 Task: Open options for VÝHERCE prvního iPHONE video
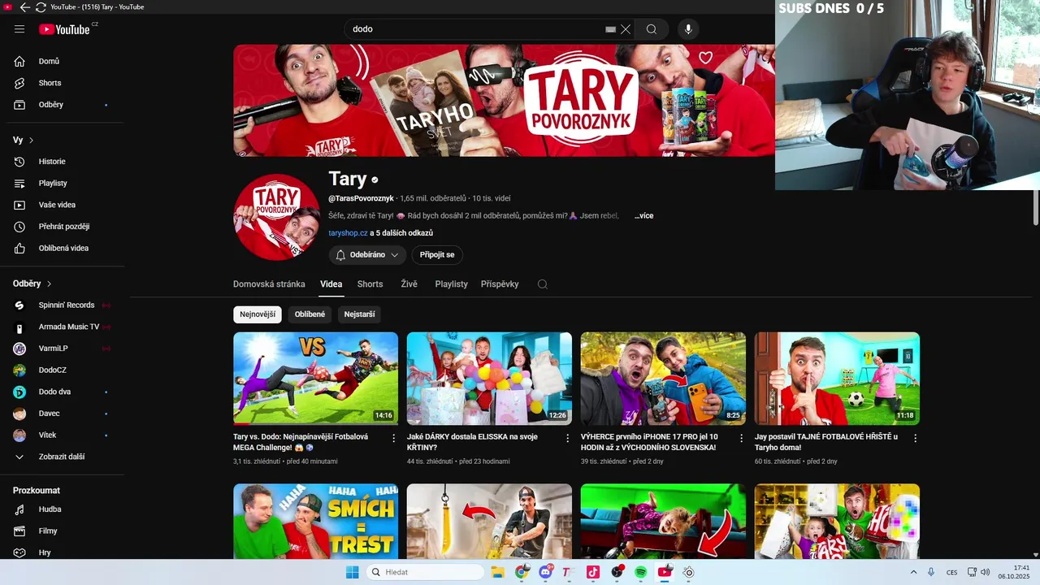click(741, 438)
